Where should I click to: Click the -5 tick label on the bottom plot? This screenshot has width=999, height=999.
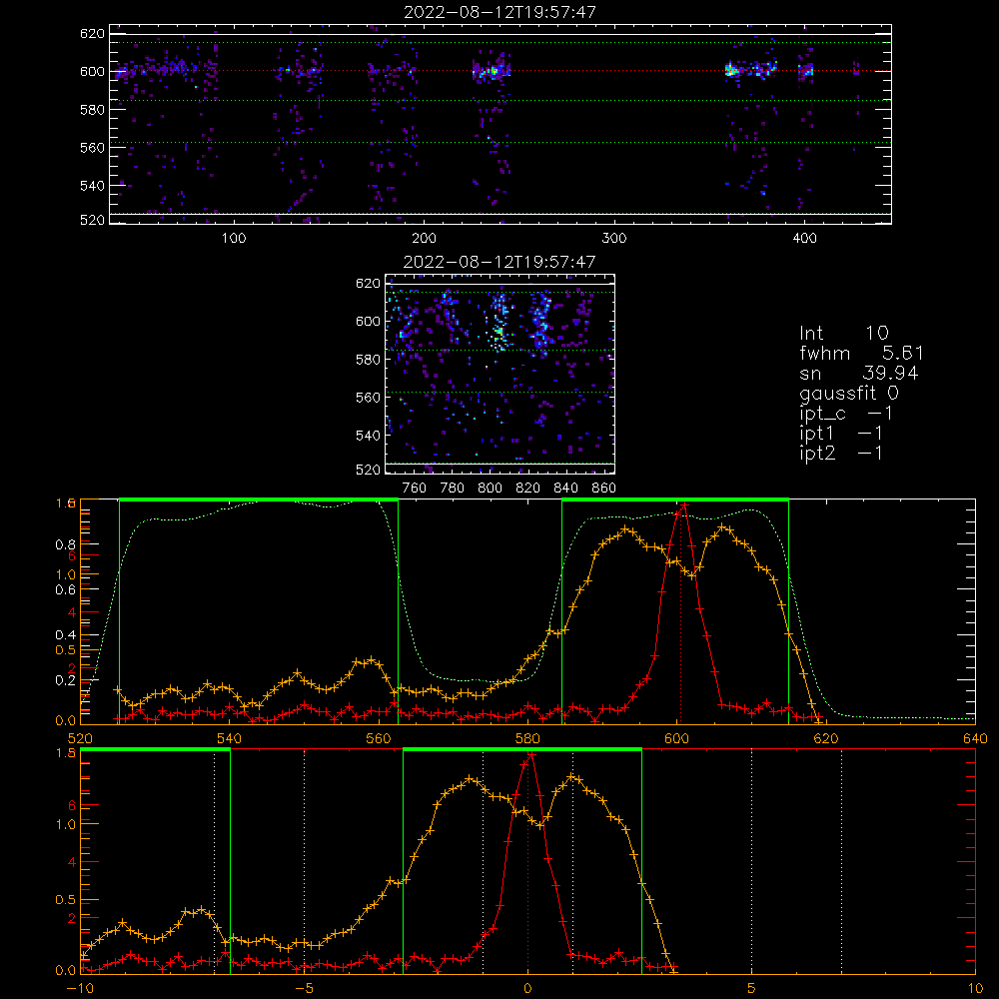click(304, 988)
